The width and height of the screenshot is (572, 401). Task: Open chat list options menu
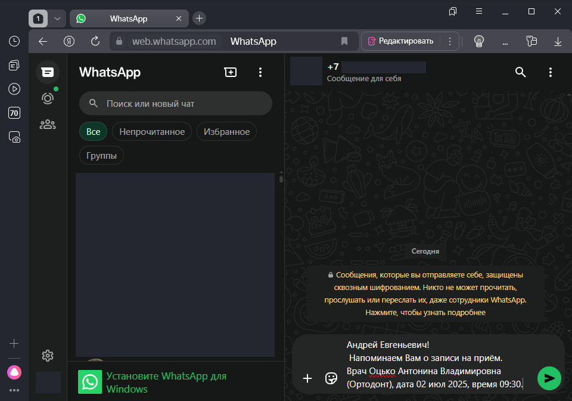[x=260, y=72]
